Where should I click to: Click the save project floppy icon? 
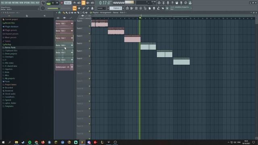pyautogui.click(x=177, y=3)
